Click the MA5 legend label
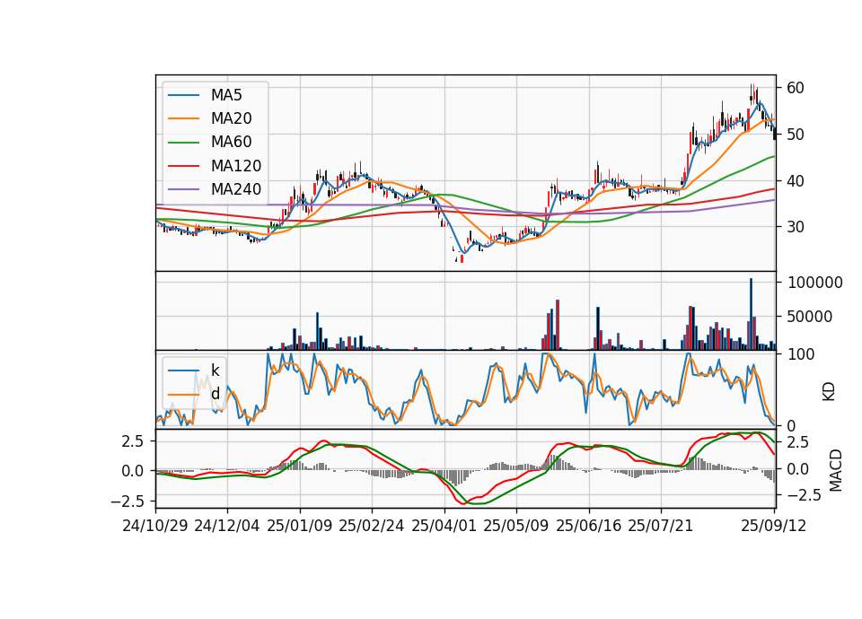Viewport: 862px width, 619px height. click(226, 95)
